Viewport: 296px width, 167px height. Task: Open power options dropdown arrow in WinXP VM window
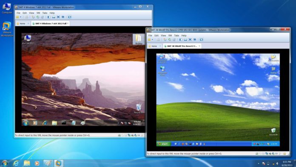pyautogui.click(x=152, y=40)
